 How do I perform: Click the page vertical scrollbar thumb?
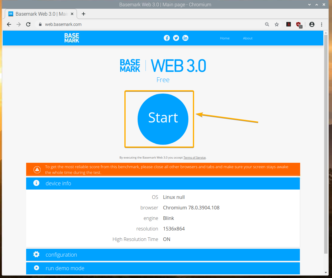[326, 144]
